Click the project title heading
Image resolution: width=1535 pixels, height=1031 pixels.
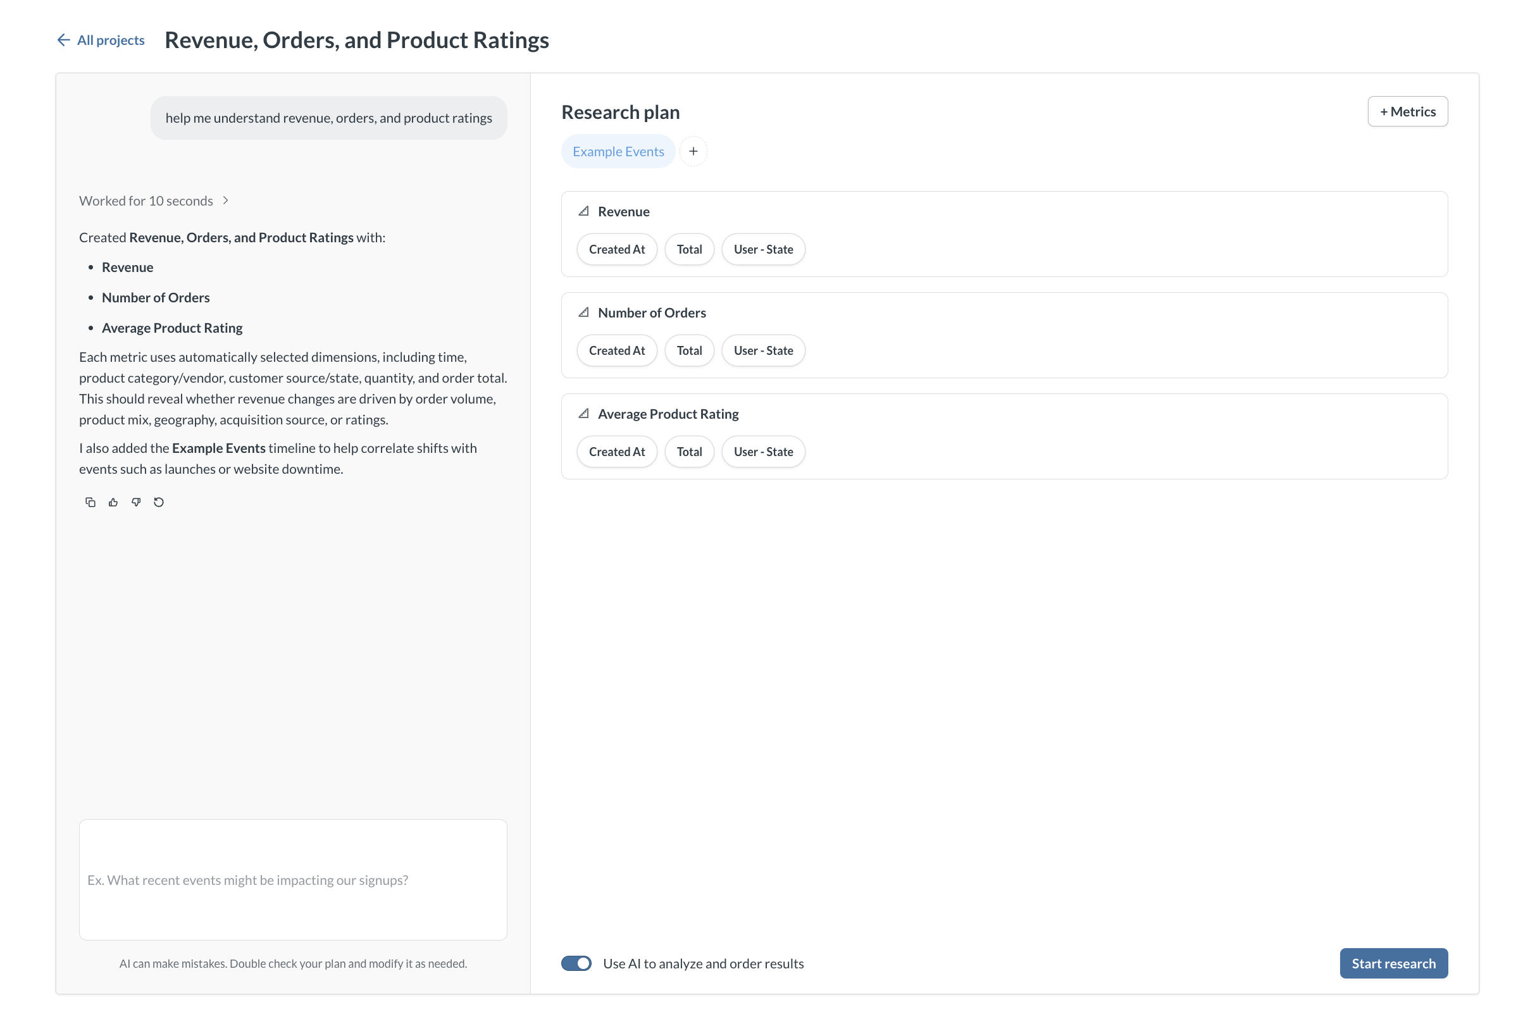(356, 40)
